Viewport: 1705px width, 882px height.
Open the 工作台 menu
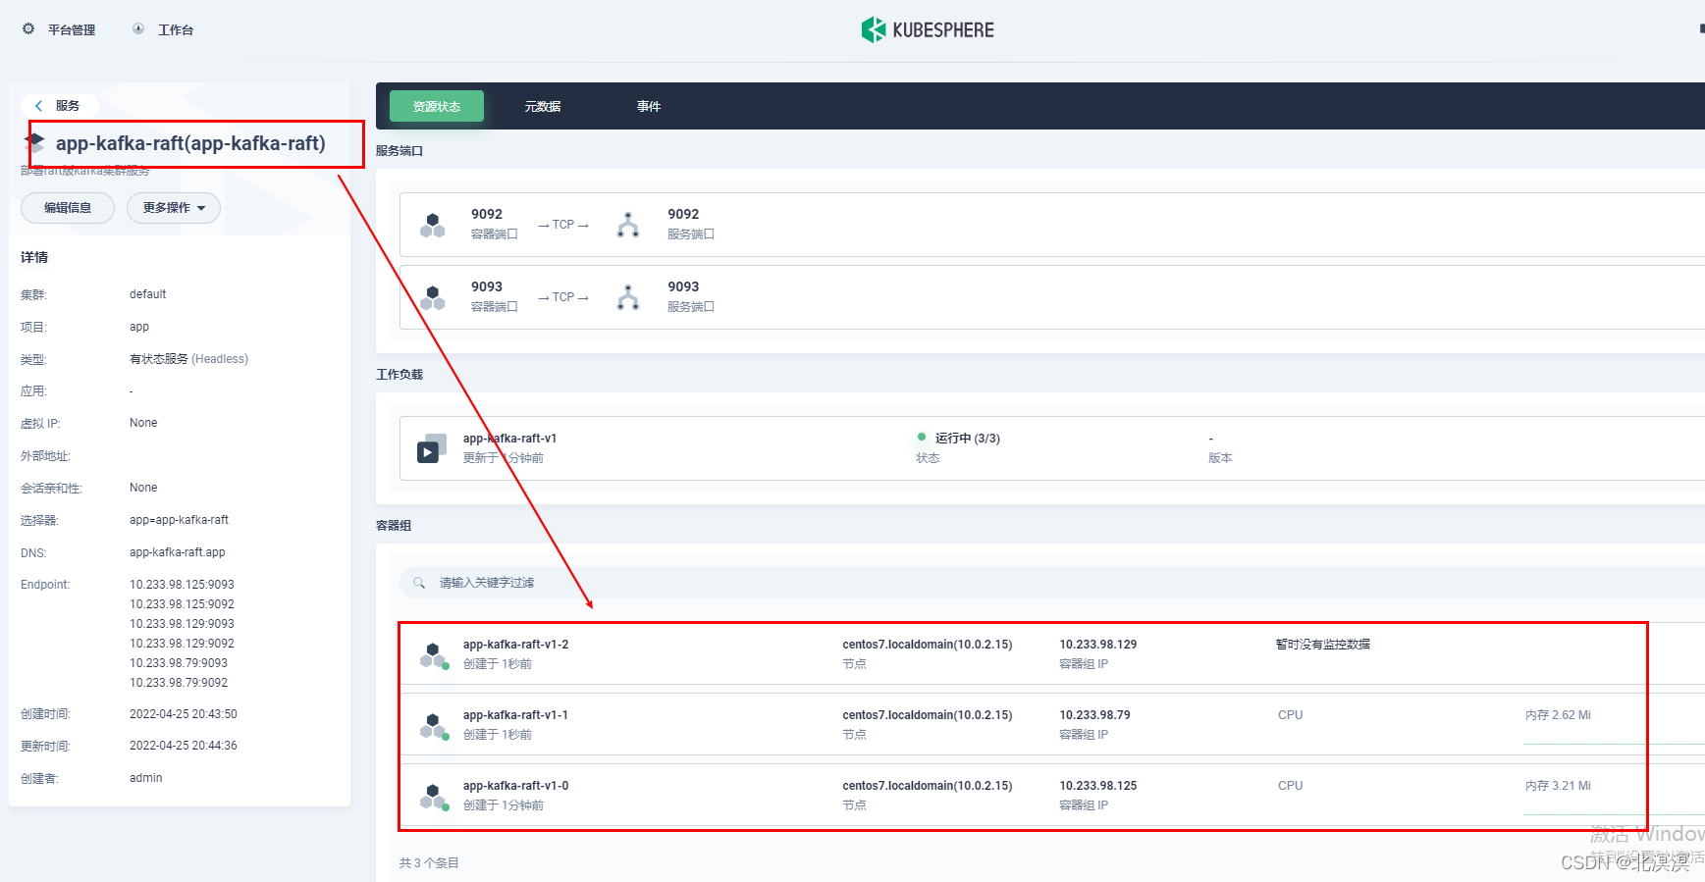(176, 30)
